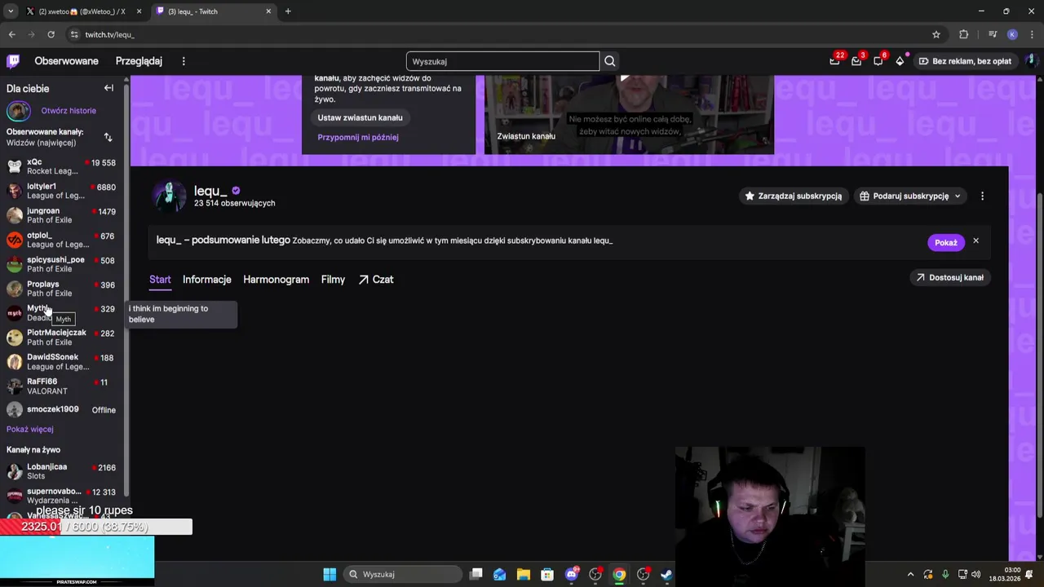The width and height of the screenshot is (1044, 587).
Task: Click the page vertical scrollbar
Action: point(1039,355)
